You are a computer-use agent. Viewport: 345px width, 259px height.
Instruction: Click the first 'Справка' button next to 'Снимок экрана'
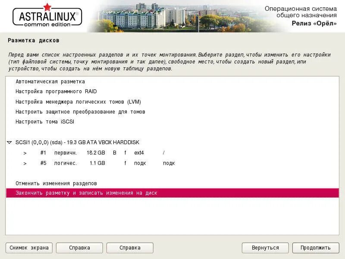pos(79,248)
